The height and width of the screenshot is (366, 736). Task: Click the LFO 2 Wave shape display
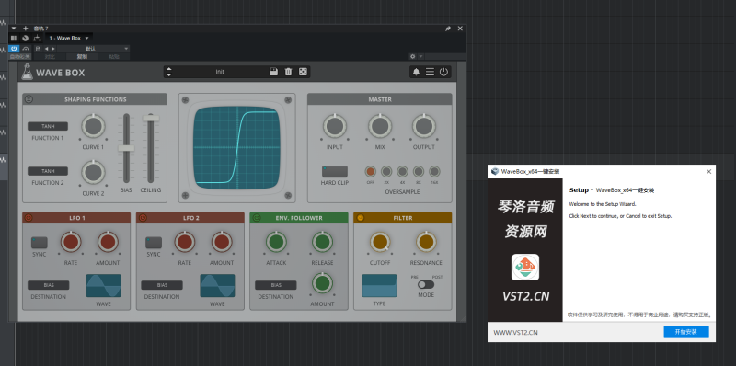pos(217,286)
